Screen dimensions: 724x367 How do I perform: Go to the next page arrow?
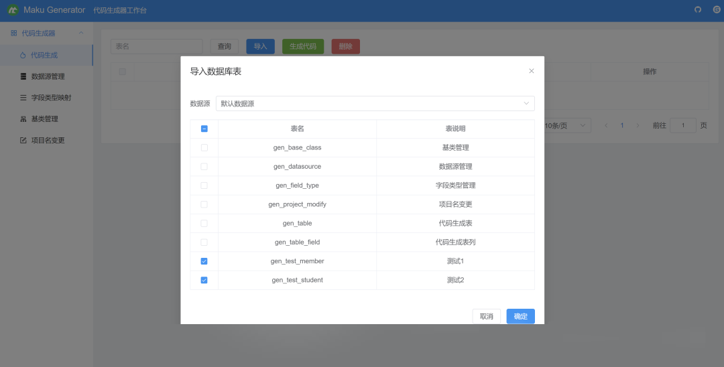pyautogui.click(x=638, y=125)
